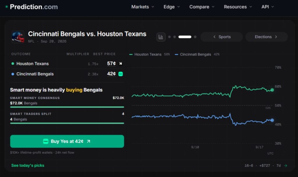Open See today's picks link

coord(28,165)
